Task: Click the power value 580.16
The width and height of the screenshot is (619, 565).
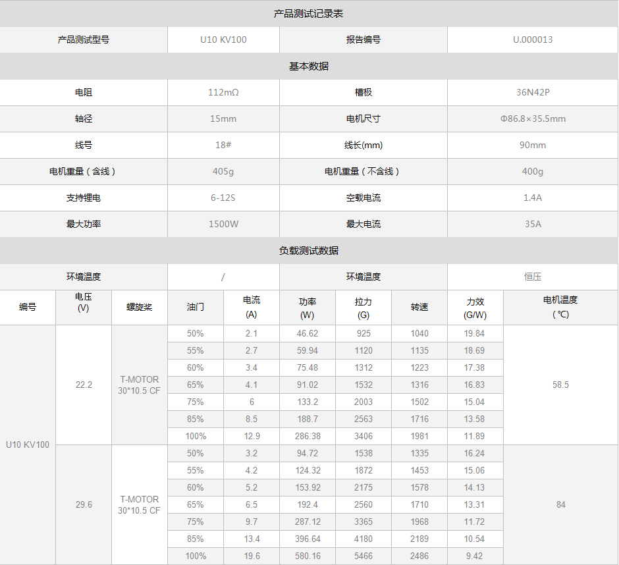Action: 308,556
